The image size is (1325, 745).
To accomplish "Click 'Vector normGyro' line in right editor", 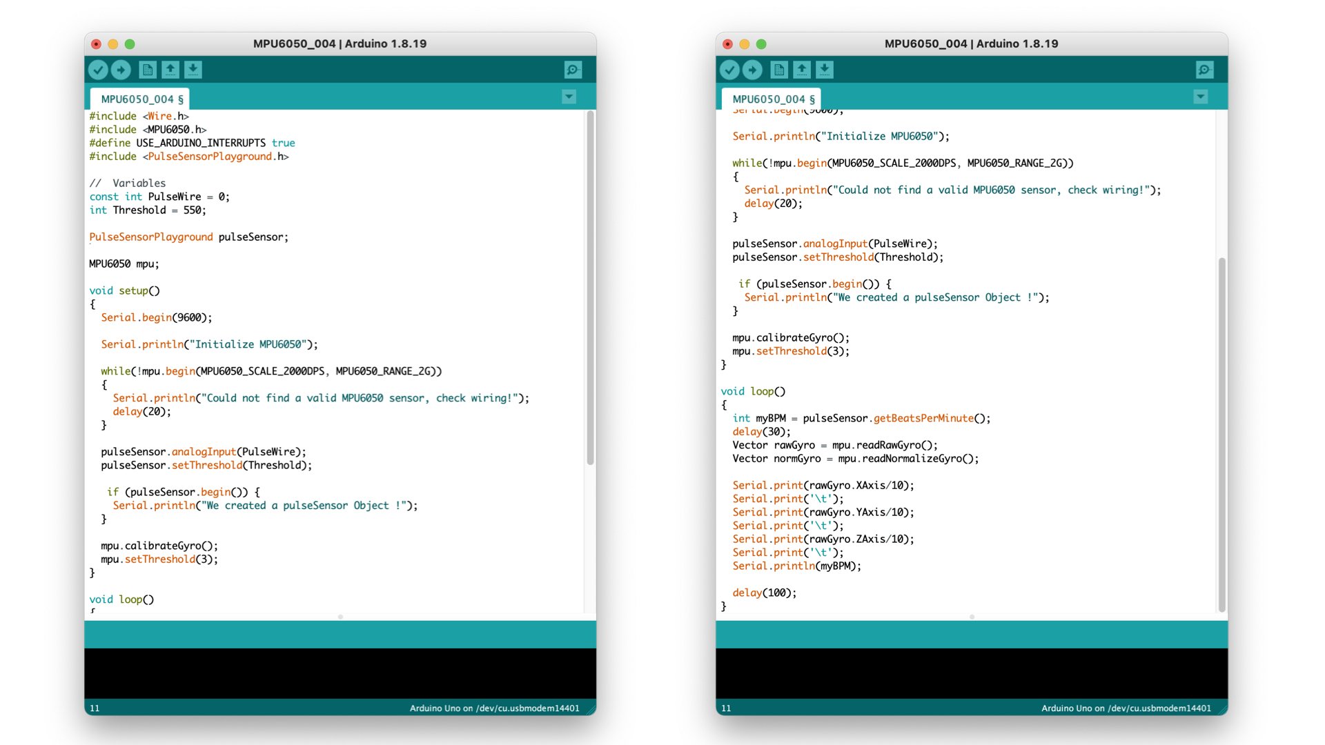I will [x=856, y=459].
